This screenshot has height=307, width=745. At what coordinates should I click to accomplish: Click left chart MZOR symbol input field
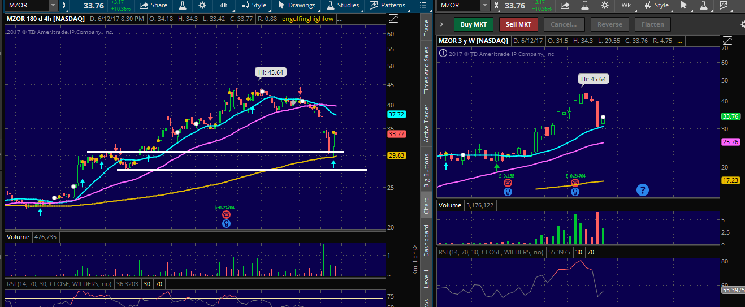pos(27,6)
